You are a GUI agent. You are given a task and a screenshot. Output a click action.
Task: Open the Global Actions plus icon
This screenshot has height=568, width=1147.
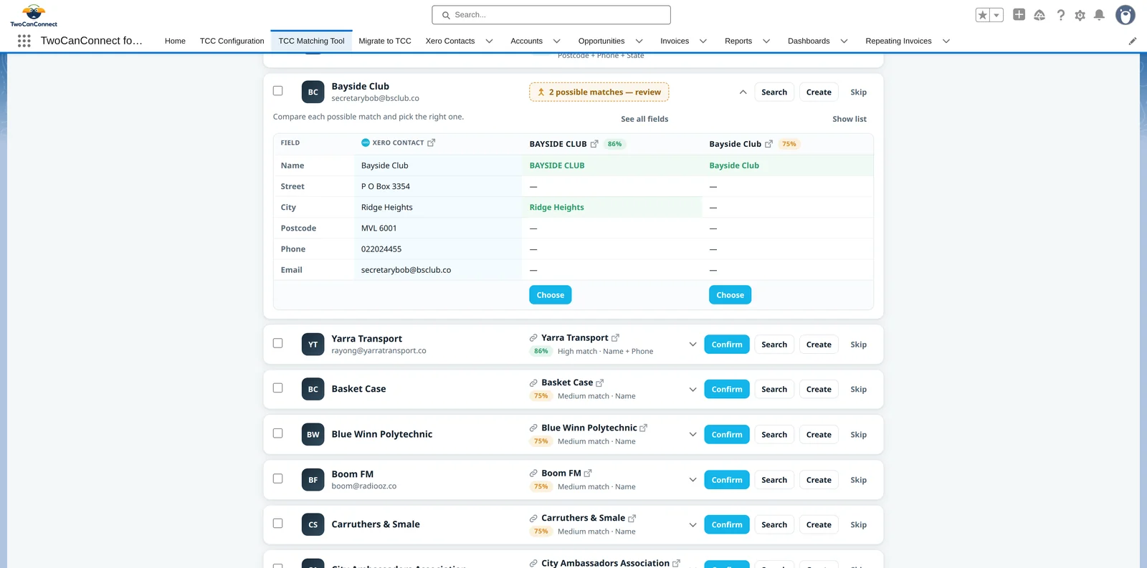1019,15
